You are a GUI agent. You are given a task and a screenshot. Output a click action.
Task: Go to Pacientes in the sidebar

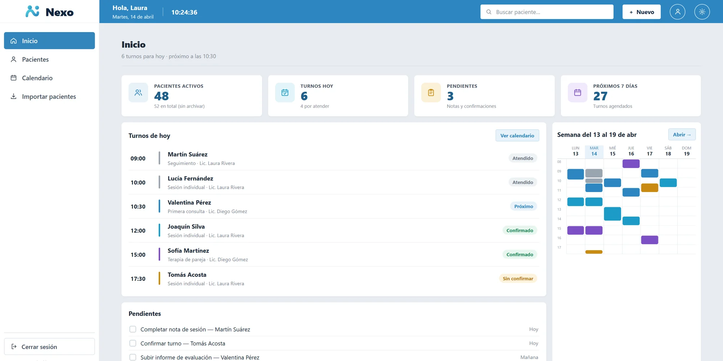[x=50, y=59]
